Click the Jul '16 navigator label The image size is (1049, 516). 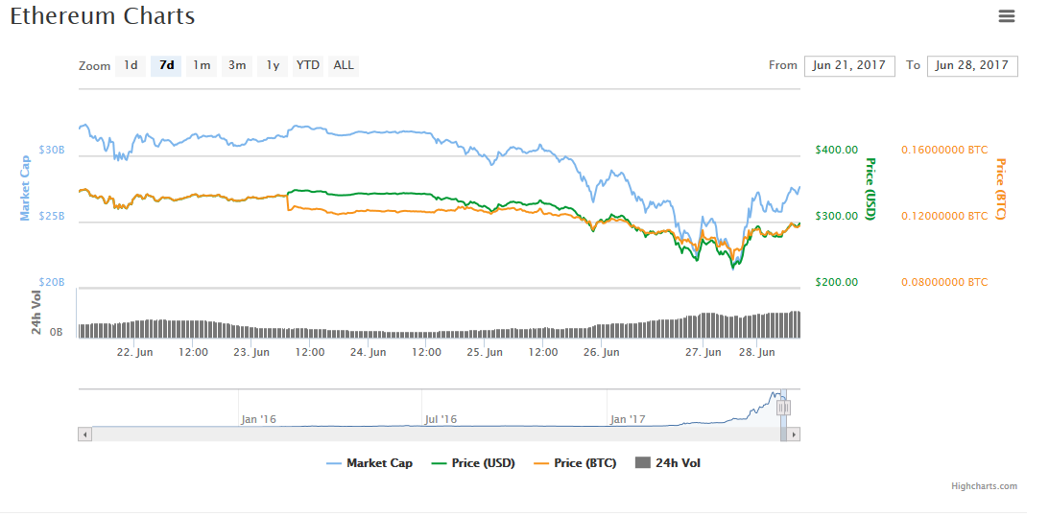(441, 420)
